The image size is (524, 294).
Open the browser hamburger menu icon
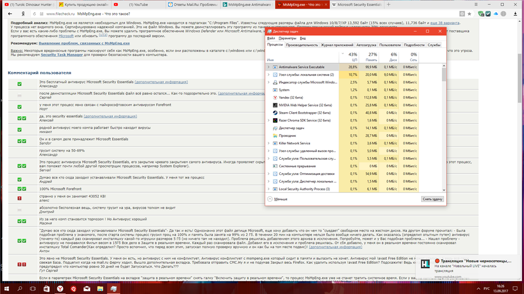tap(476, 4)
